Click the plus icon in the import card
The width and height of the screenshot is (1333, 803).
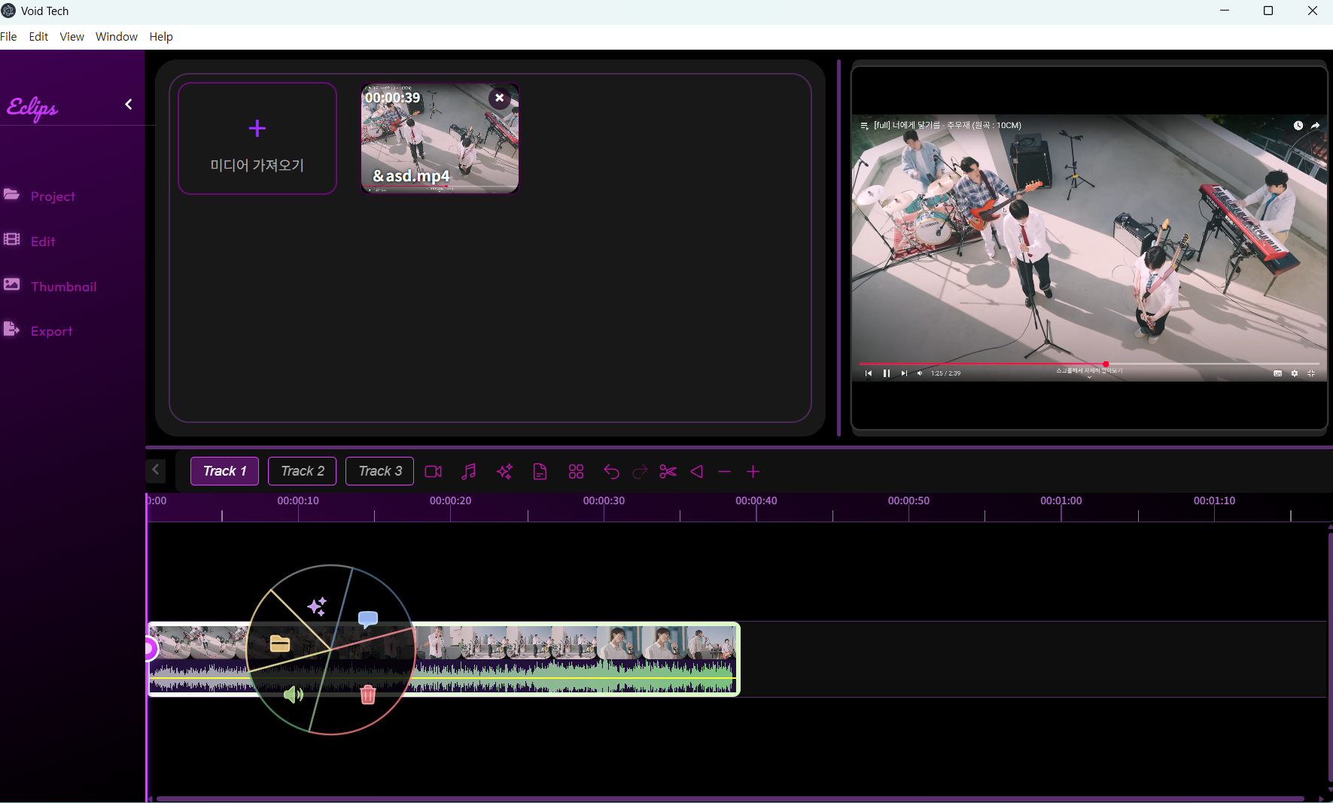click(257, 129)
